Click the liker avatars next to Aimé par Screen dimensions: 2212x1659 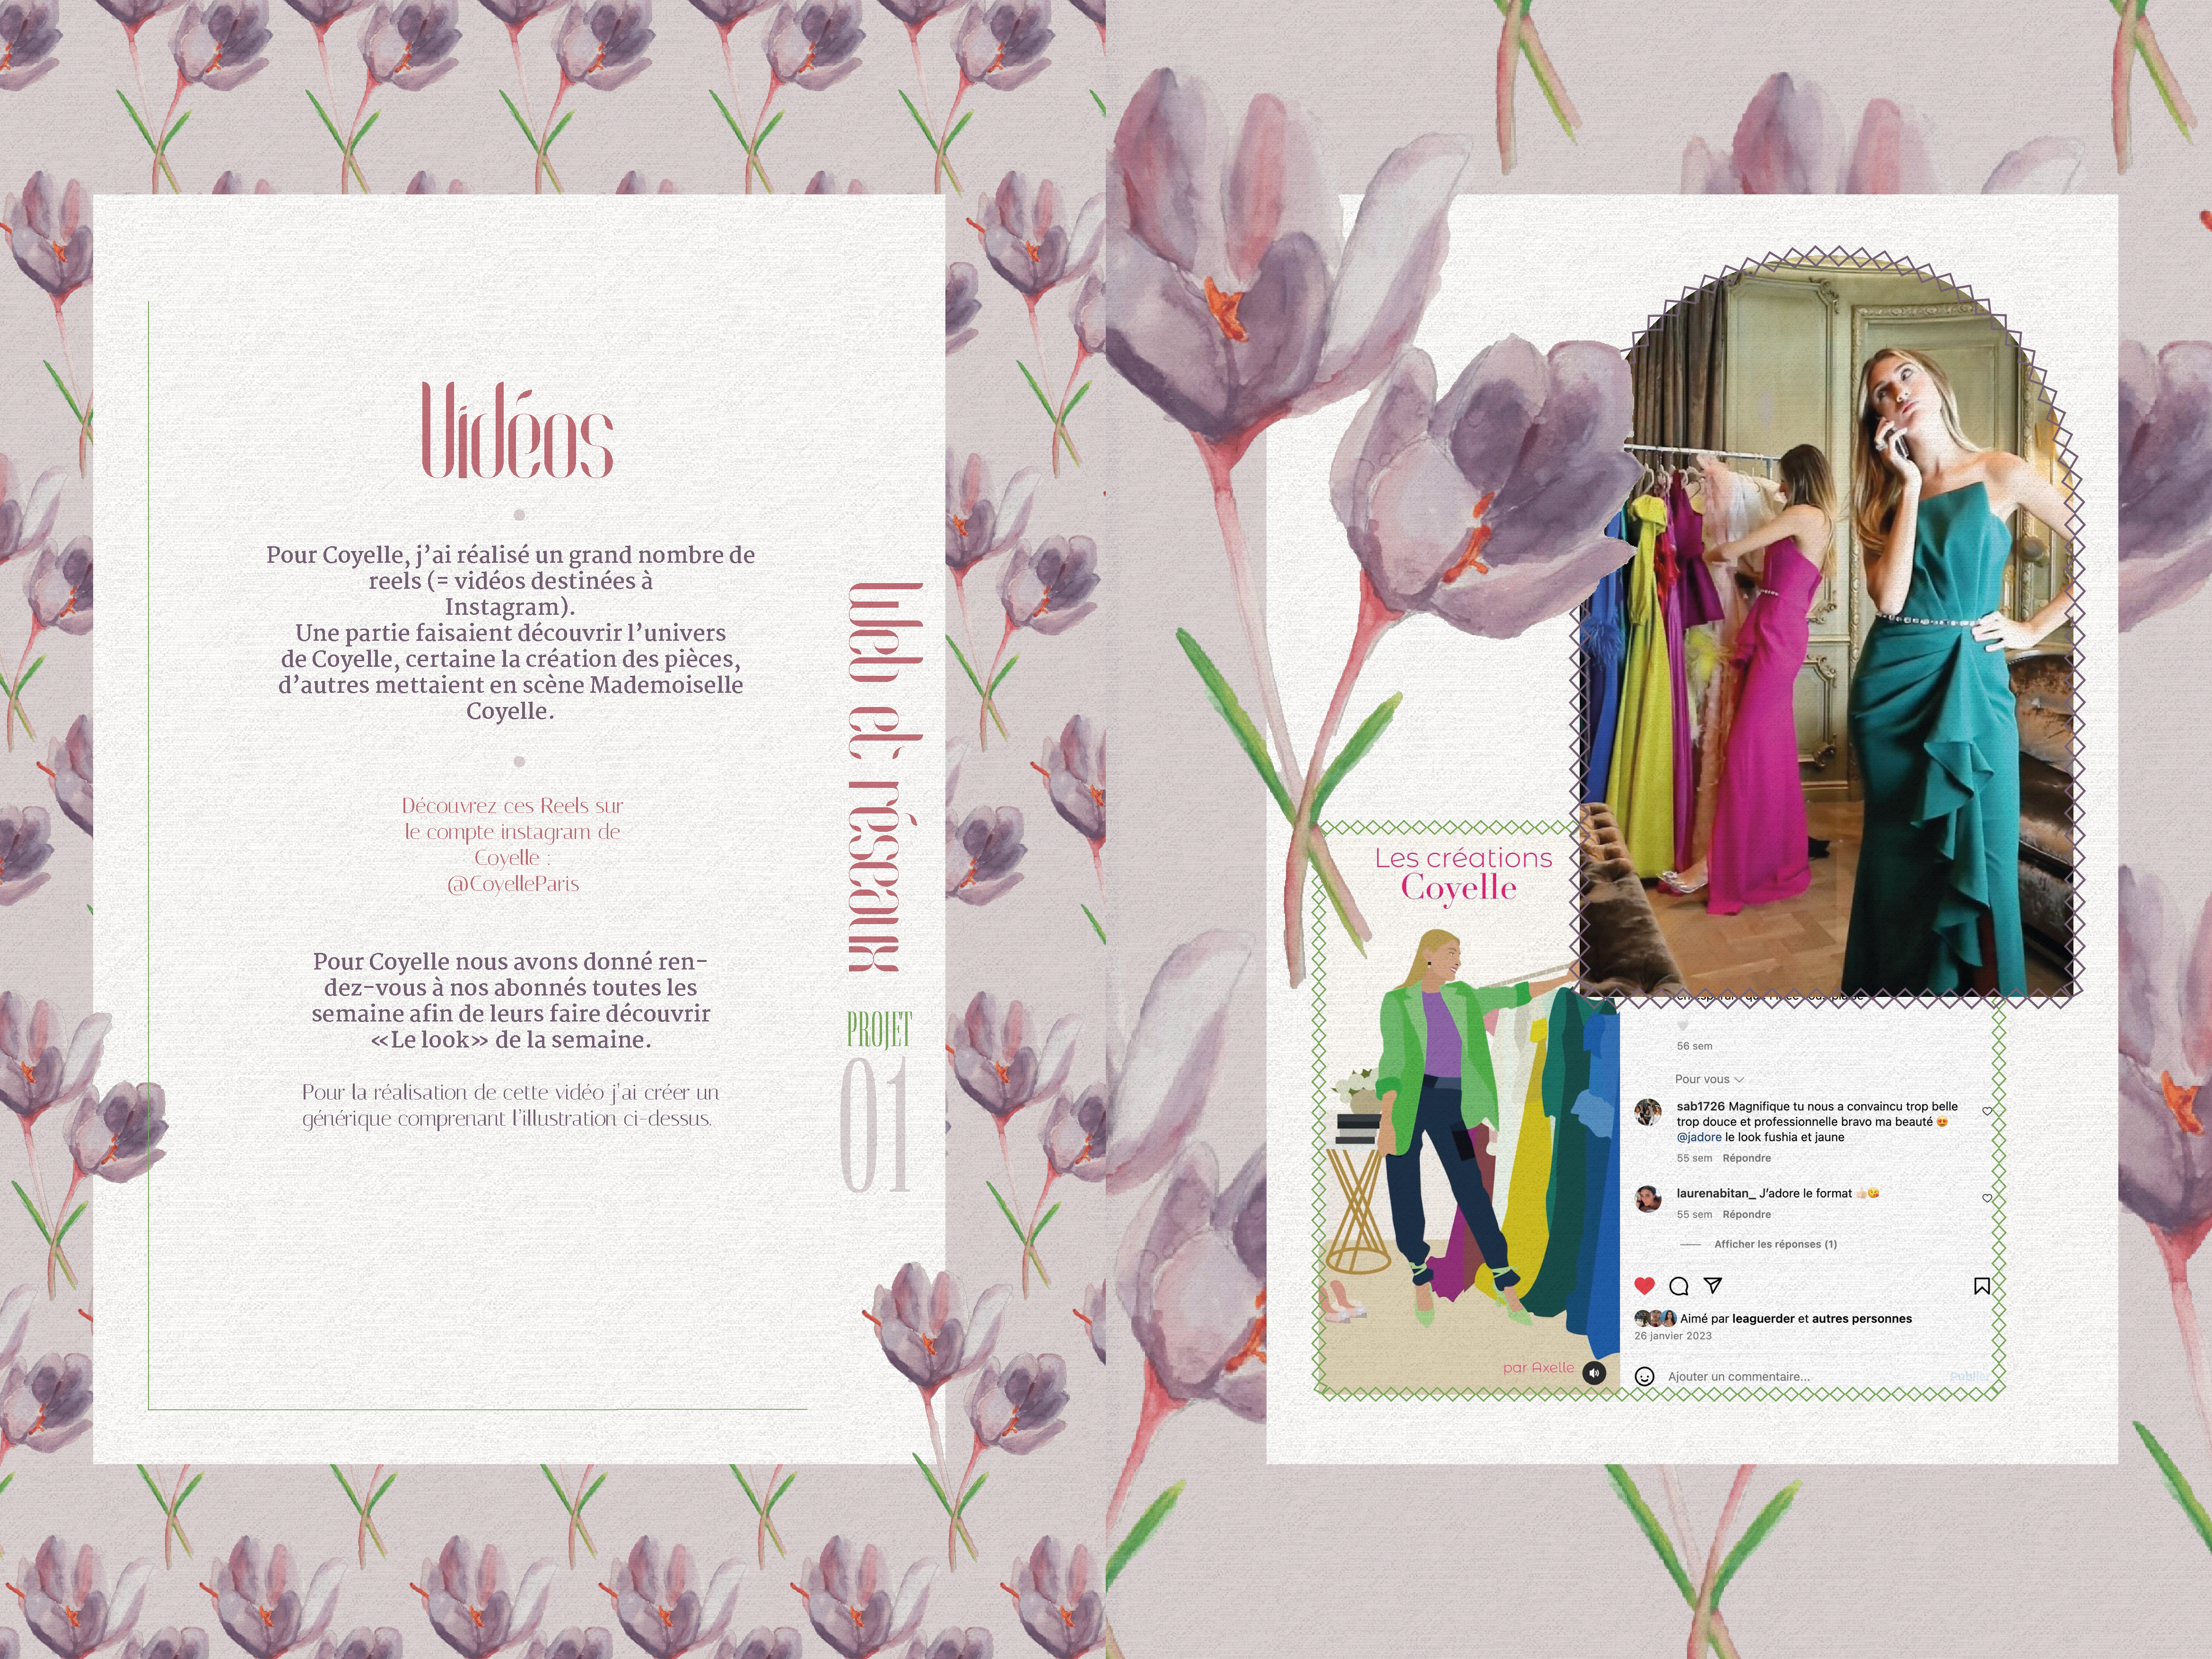click(1654, 1318)
